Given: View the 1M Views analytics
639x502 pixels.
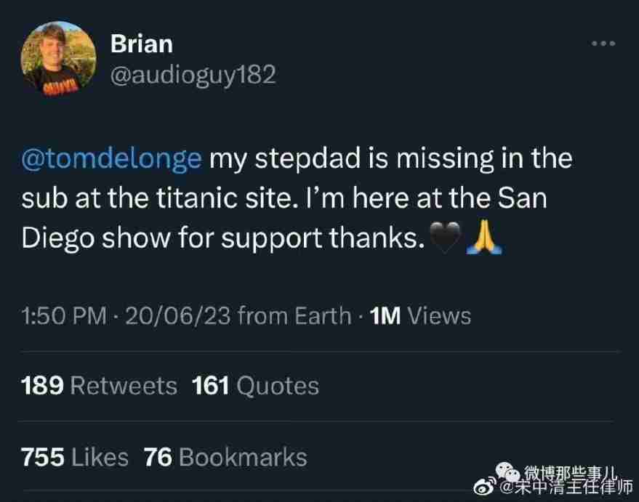Looking at the screenshot, I should tap(420, 316).
